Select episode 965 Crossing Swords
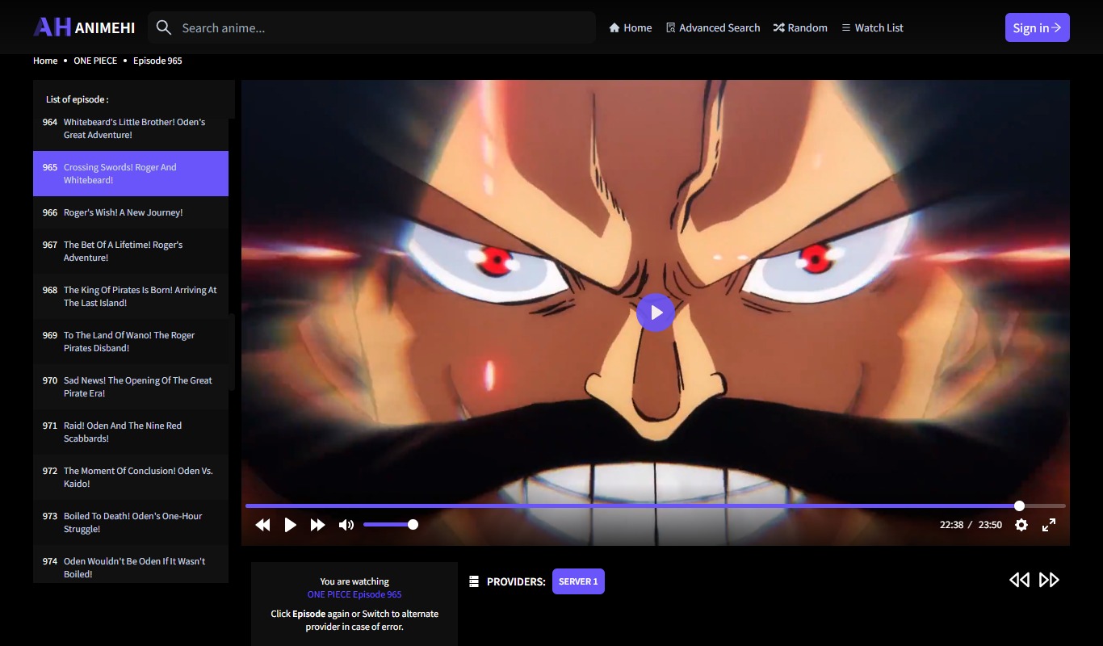This screenshot has width=1103, height=646. click(131, 174)
